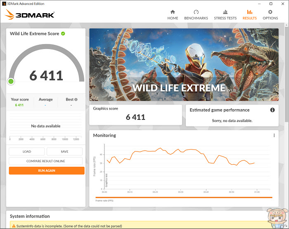Click the 'System information' heading
The width and height of the screenshot is (289, 229).
30,216
